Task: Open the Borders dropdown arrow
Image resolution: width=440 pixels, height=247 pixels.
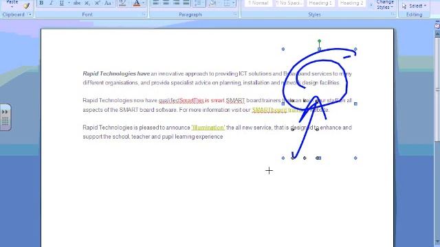Action: (233, 3)
